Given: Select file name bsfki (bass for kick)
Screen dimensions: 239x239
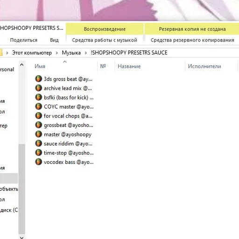Looking at the screenshot, I should coord(69,98).
